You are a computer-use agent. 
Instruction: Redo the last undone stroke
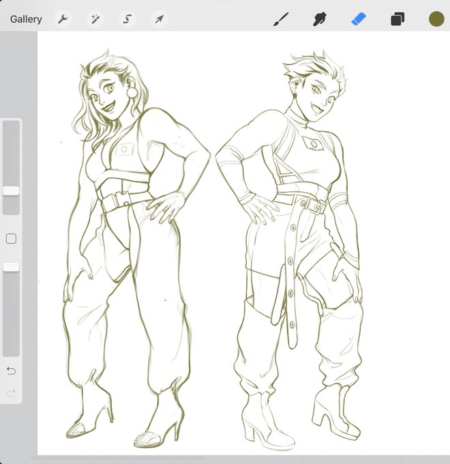(x=11, y=393)
